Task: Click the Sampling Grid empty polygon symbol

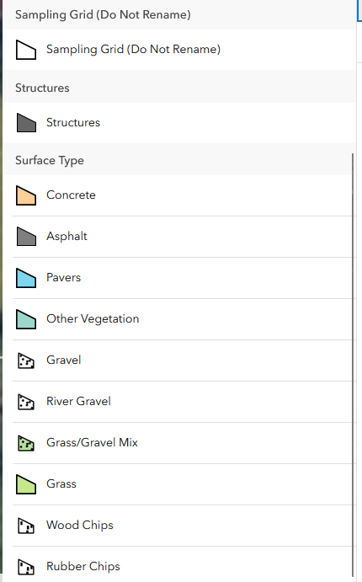Action: 26,50
